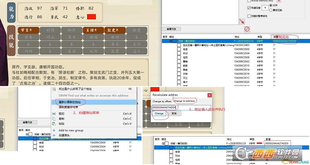Screen dimensions: 310x165
Task: Tick the checkbox in row 154399C0520
Action: click(x=179, y=82)
